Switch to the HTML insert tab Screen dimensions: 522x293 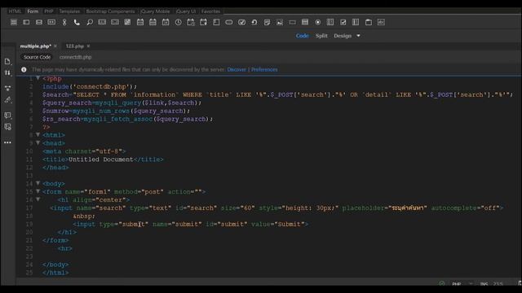15,11
